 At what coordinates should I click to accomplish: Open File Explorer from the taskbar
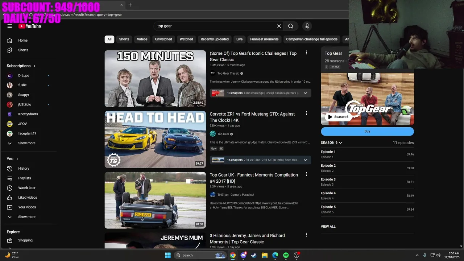point(264,255)
